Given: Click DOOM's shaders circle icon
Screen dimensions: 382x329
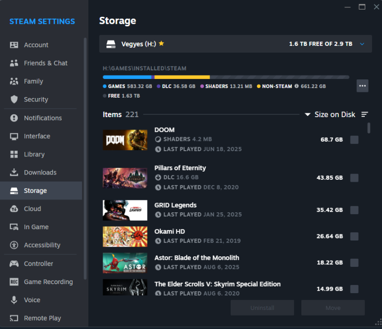Looking at the screenshot, I should (158, 139).
